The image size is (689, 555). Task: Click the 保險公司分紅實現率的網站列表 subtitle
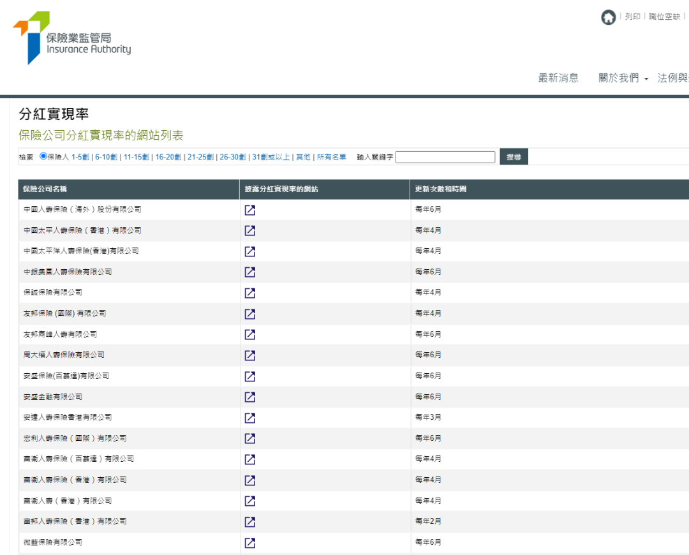(x=101, y=135)
